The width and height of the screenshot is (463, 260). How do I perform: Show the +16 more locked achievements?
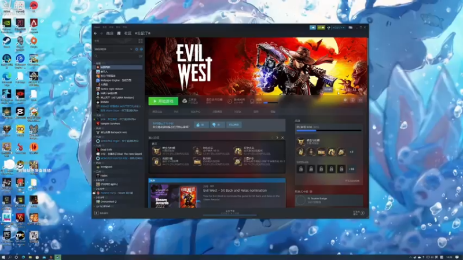coord(351,169)
